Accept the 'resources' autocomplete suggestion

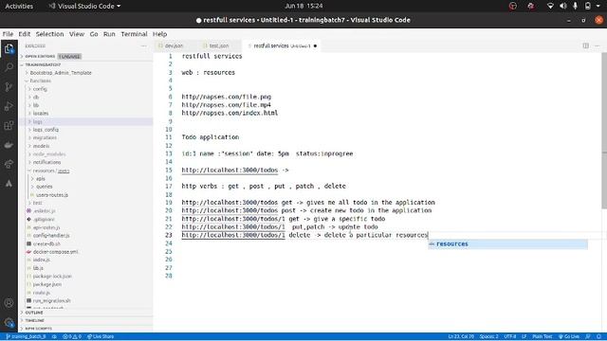508,244
